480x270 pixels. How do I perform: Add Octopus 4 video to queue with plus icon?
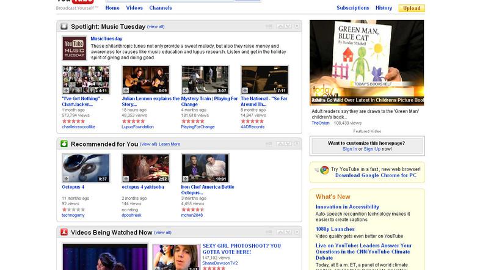click(66, 178)
